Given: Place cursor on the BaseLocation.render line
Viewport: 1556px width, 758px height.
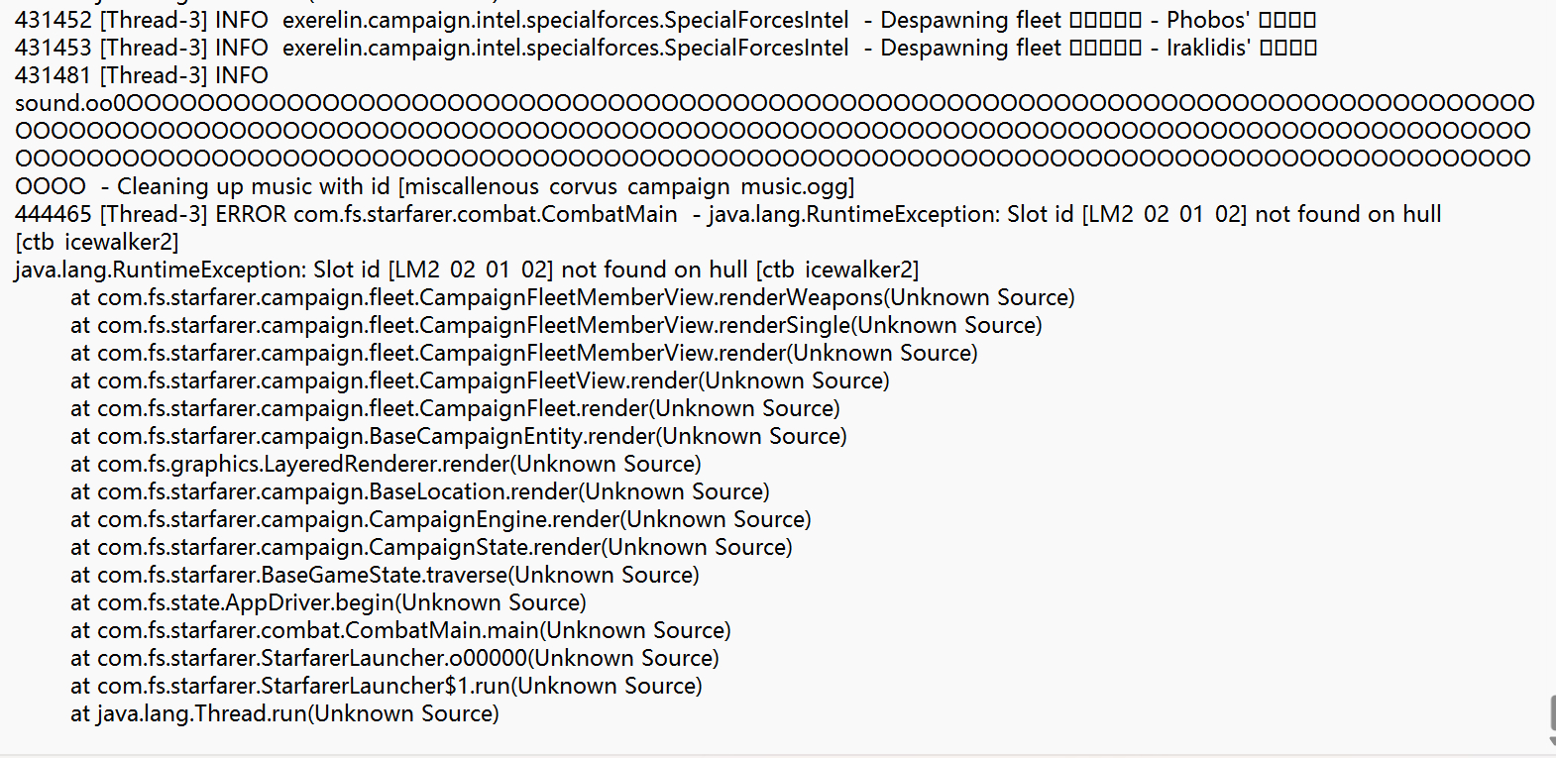Looking at the screenshot, I should pos(419,491).
